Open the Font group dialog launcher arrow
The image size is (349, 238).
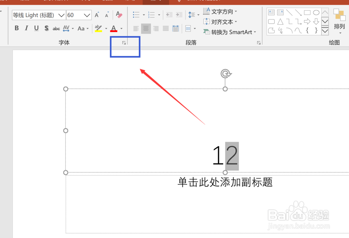(x=124, y=43)
